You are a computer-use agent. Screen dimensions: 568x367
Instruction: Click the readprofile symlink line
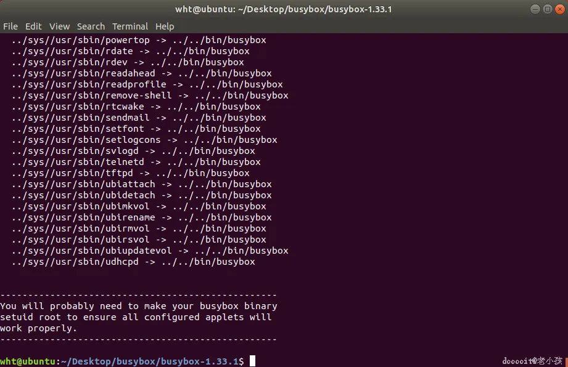point(147,84)
